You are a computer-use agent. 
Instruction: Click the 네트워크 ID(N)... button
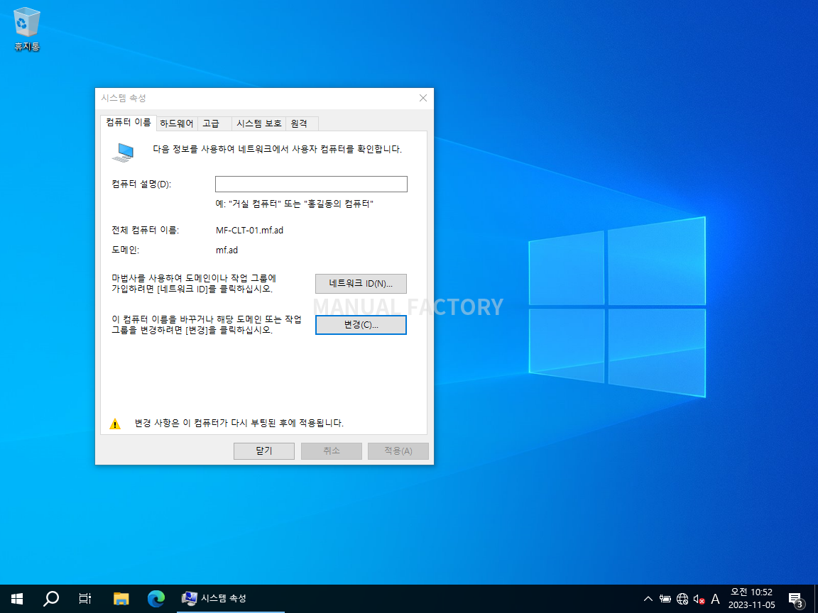click(361, 284)
